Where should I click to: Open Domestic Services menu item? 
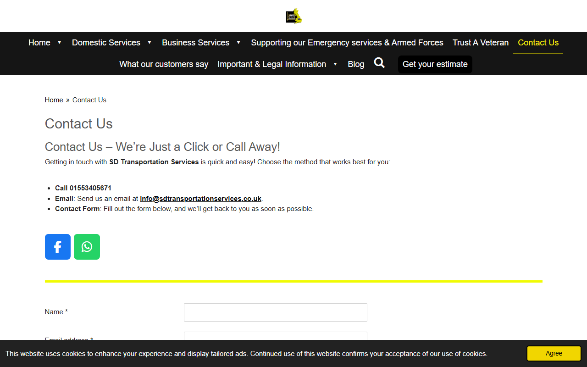106,43
